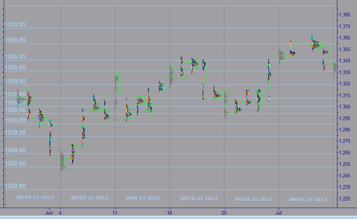Click the WEEK 22 2012 label
Image resolution: width=357 pixels, height=219 pixels.
[35, 197]
